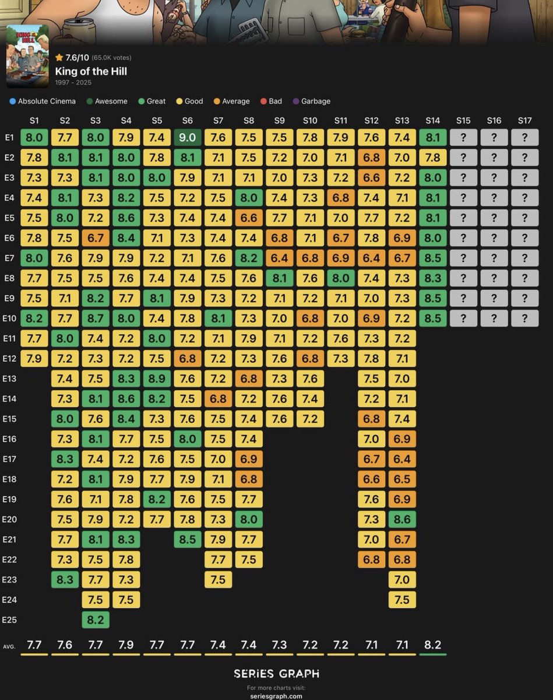Open the S4 E5 cell rated 8.6

pyautogui.click(x=126, y=218)
